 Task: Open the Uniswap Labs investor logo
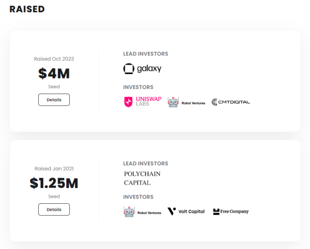coord(142,102)
